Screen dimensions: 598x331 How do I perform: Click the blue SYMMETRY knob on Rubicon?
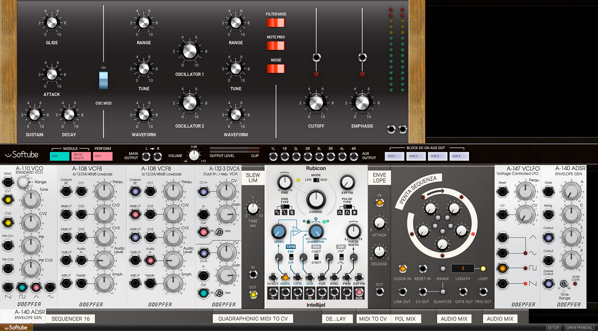(316, 232)
